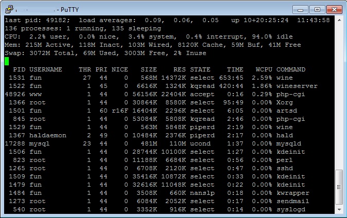Screen dimensions: 347x218
Task: Close the PuTTY session window
Action: 333,9
